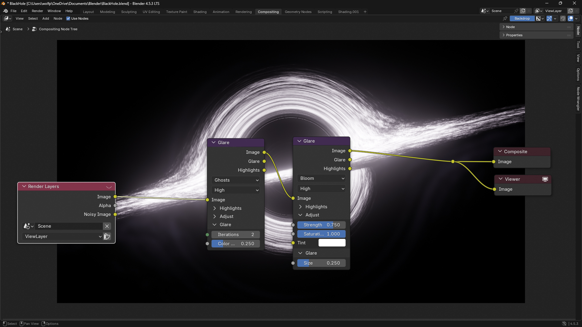The image size is (582, 327).
Task: Toggle the overlays icon in header
Action: [x=570, y=18]
